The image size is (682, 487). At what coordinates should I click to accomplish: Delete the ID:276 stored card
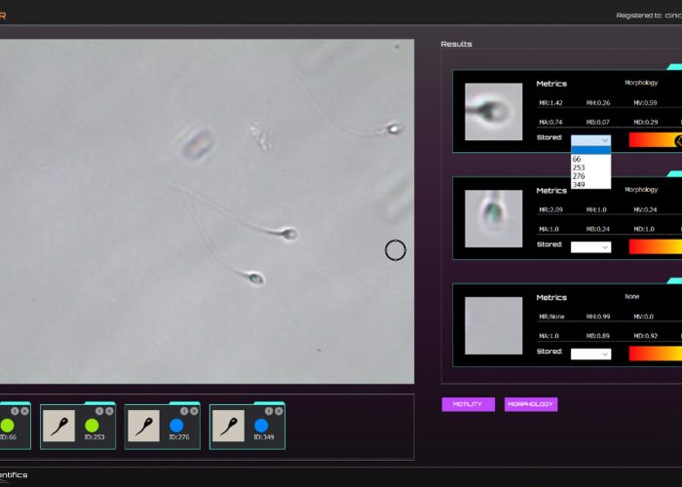[194, 411]
